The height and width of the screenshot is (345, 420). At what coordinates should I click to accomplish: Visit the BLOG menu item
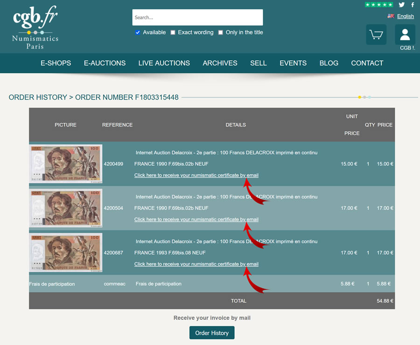(x=329, y=63)
